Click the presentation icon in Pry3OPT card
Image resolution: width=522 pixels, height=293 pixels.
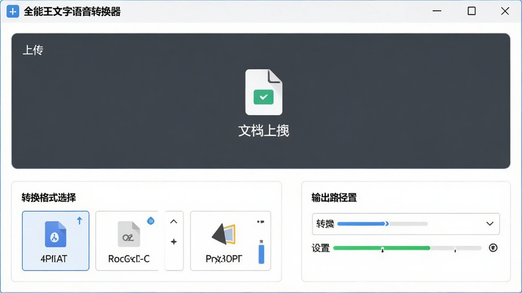point(224,234)
